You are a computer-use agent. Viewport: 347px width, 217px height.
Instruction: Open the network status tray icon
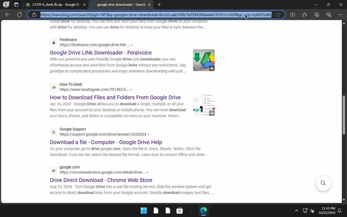305,210
